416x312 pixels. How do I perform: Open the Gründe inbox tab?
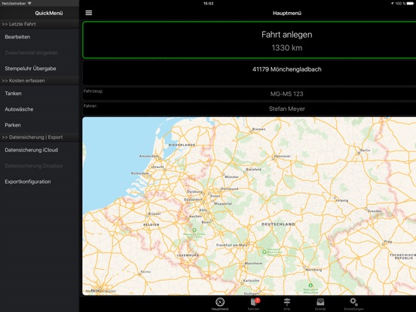(320, 304)
